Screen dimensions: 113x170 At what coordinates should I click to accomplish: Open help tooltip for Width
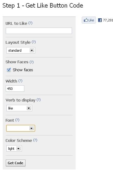(20, 81)
